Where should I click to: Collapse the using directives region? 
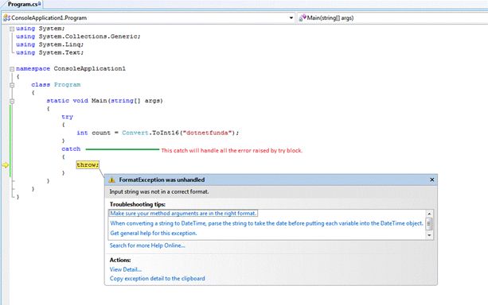(12, 29)
